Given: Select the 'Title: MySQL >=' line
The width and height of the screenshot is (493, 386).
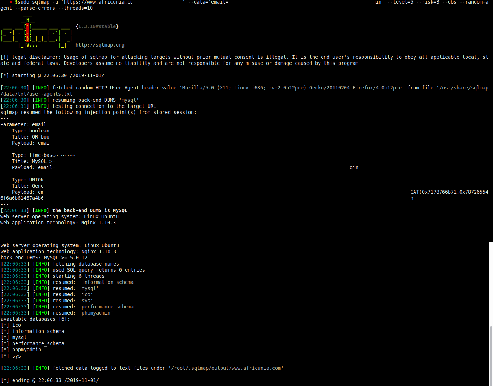Looking at the screenshot, I should [34, 161].
